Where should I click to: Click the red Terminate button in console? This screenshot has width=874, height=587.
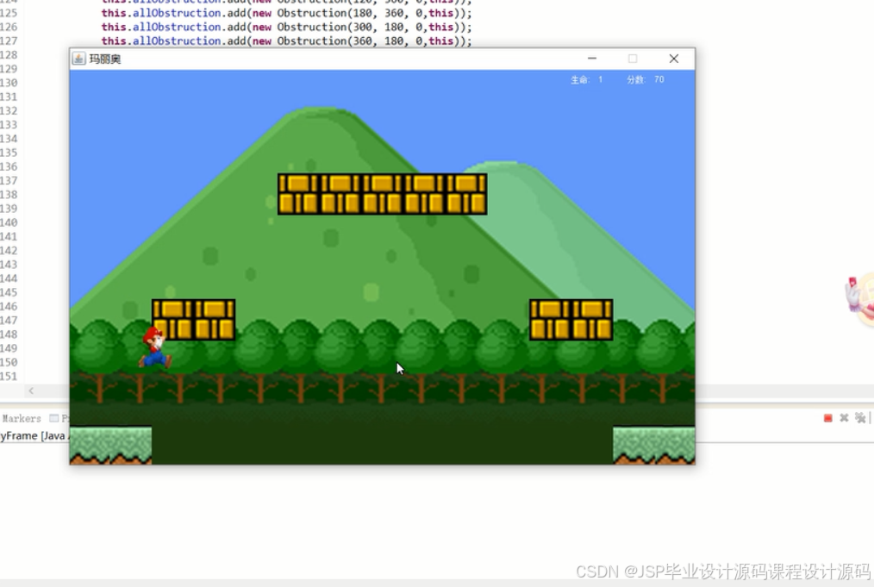(x=827, y=418)
